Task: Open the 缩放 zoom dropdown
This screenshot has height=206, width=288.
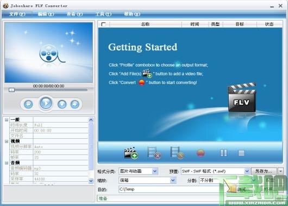Action: click(173, 181)
